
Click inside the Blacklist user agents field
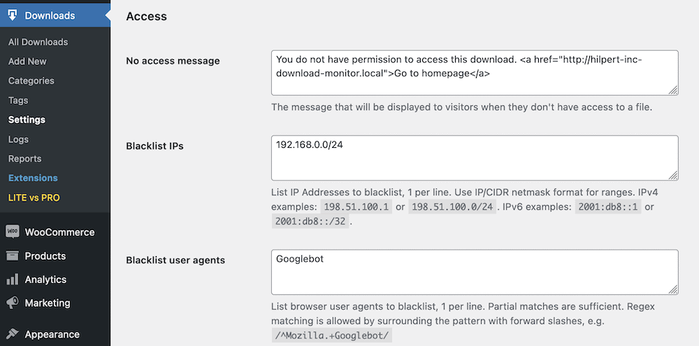tap(475, 272)
